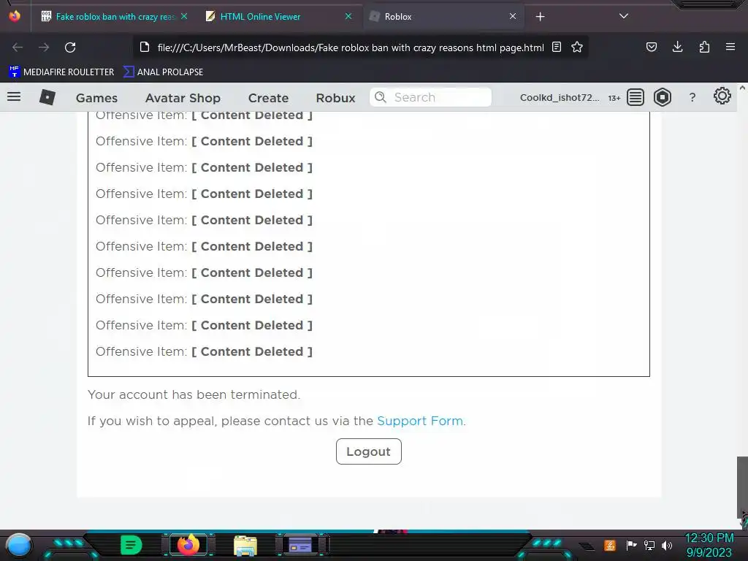Click the page vertical scrollbar thumb

tap(742, 487)
